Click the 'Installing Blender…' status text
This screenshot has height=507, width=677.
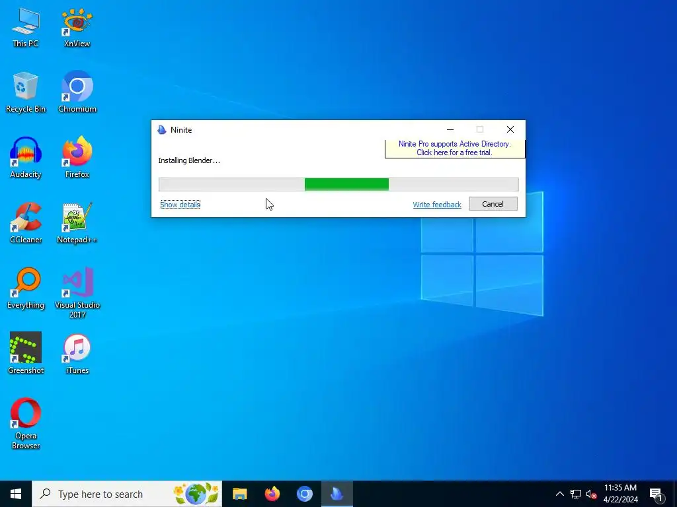189,160
